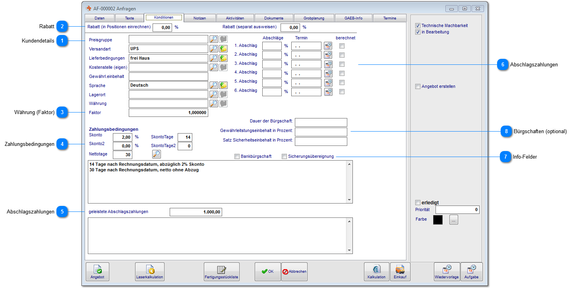This screenshot has height=289, width=573.
Task: Open Kalkulation with euro icon
Action: [x=376, y=272]
